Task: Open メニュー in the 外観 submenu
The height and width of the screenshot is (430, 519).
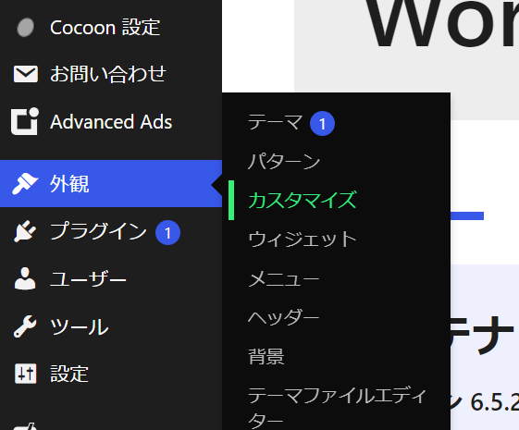Action: point(284,278)
